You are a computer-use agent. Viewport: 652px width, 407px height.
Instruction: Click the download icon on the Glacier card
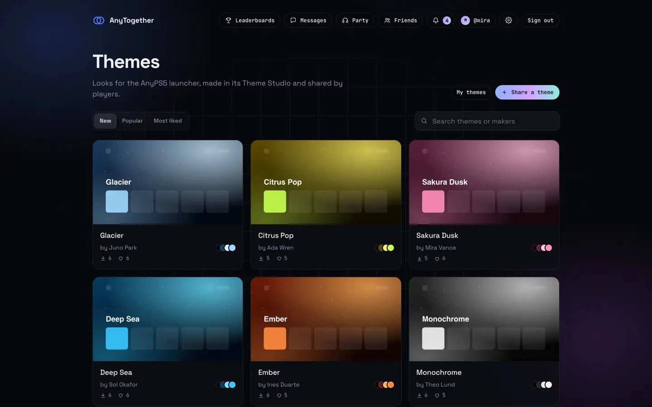pyautogui.click(x=103, y=259)
